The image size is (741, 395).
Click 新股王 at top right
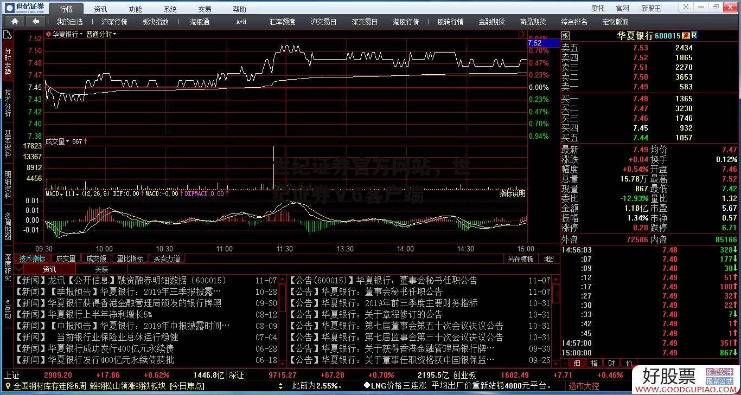tap(650, 9)
